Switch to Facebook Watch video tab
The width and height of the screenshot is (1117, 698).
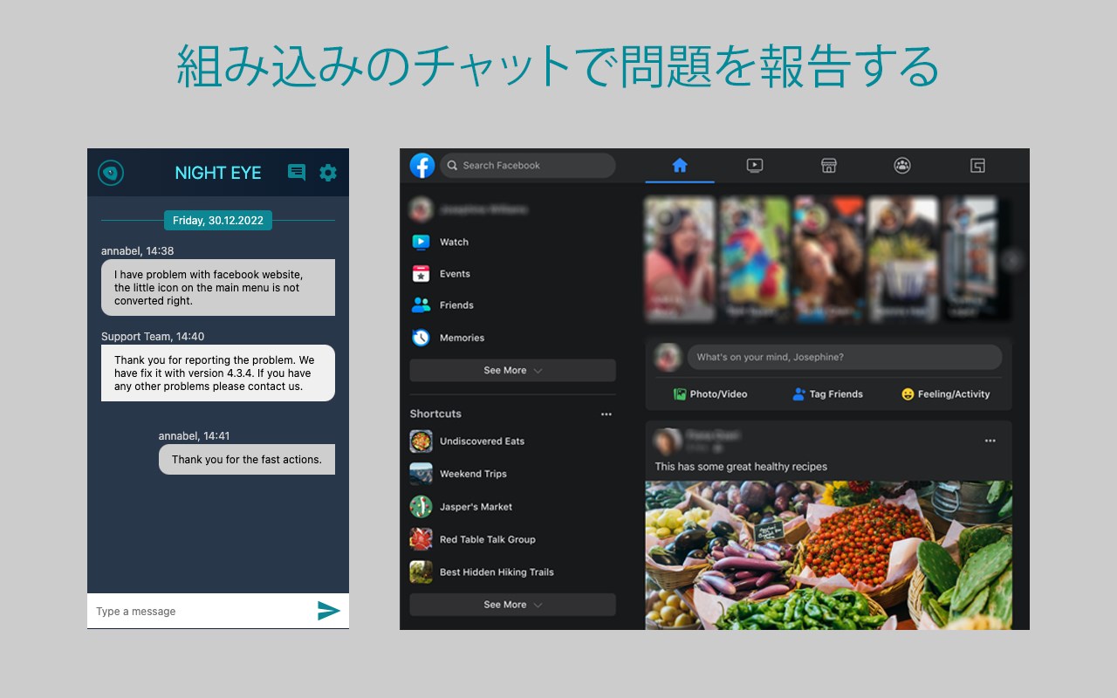pyautogui.click(x=755, y=165)
